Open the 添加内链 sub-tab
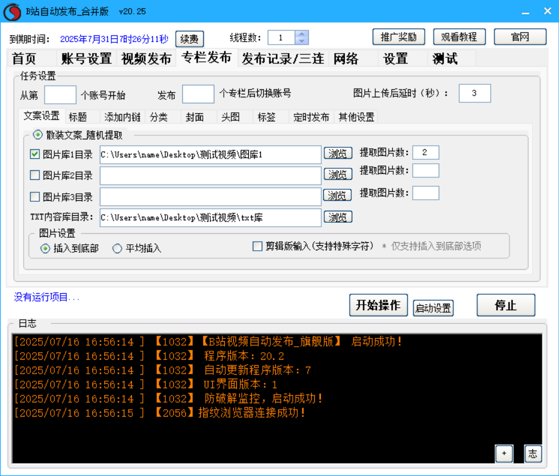Screen dimensions: 559x476 click(122, 117)
